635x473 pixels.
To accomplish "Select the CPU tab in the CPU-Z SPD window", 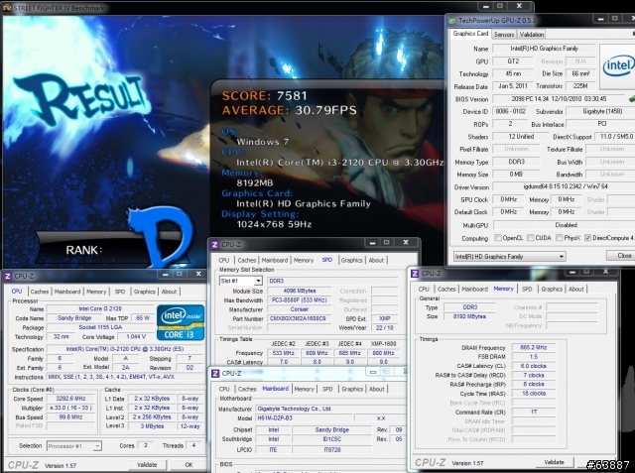I will 224,260.
